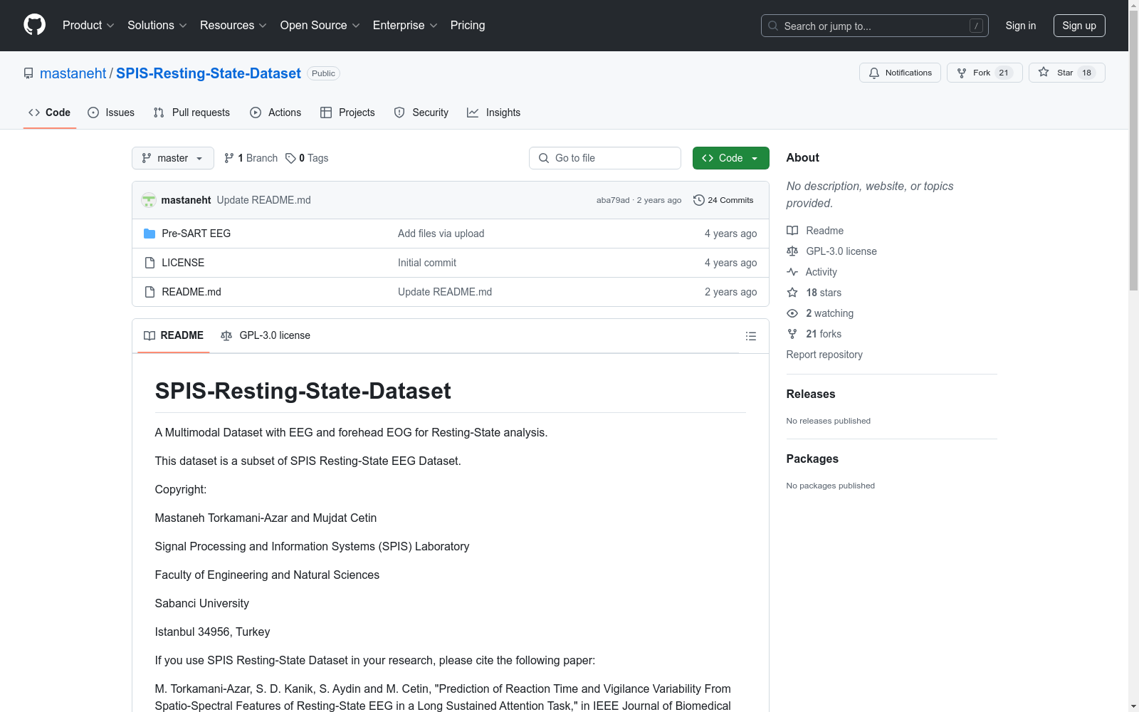Open the Enterprise menu
1139x712 pixels.
click(405, 25)
